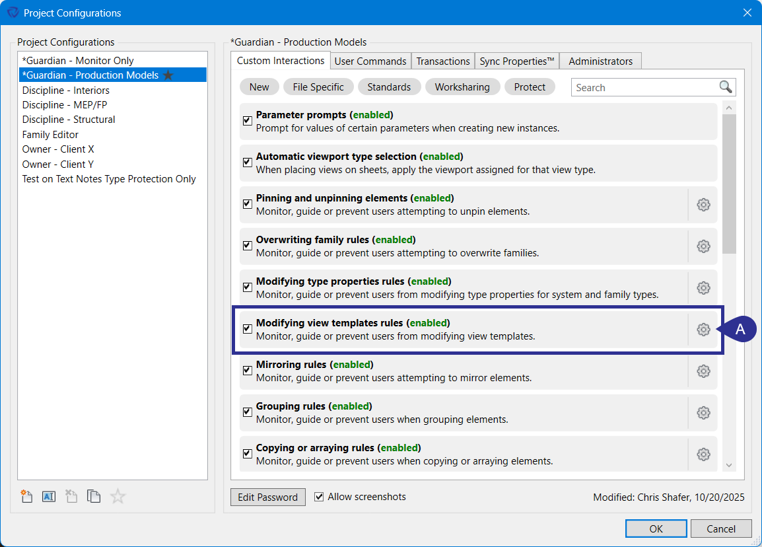Disable the Parameter prompts rule

247,120
